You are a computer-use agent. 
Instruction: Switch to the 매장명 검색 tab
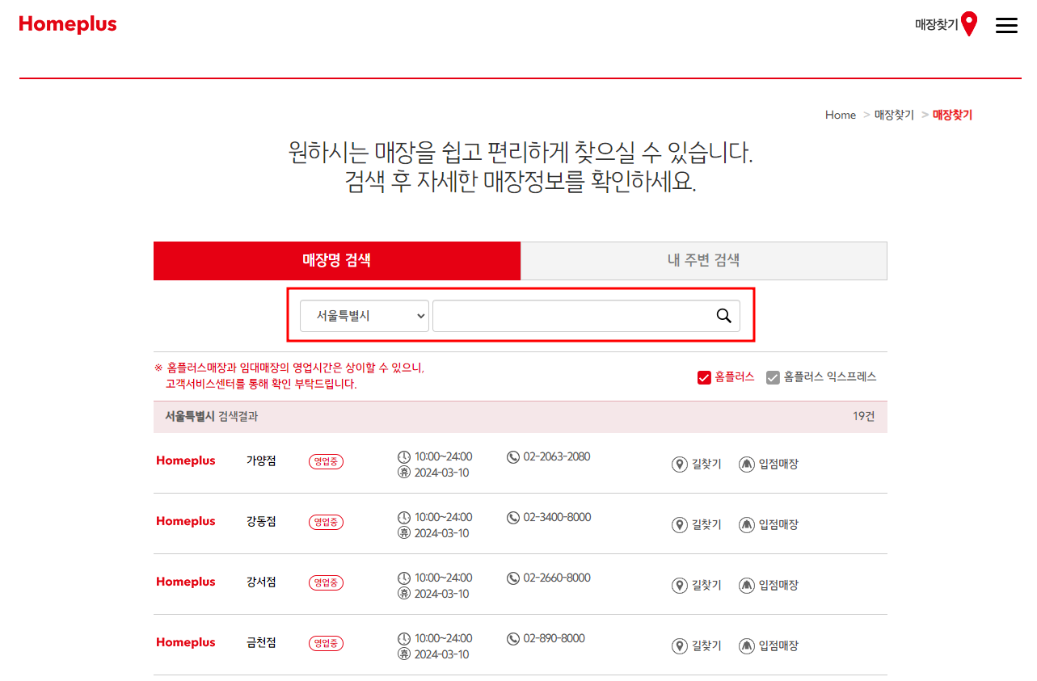pos(337,260)
